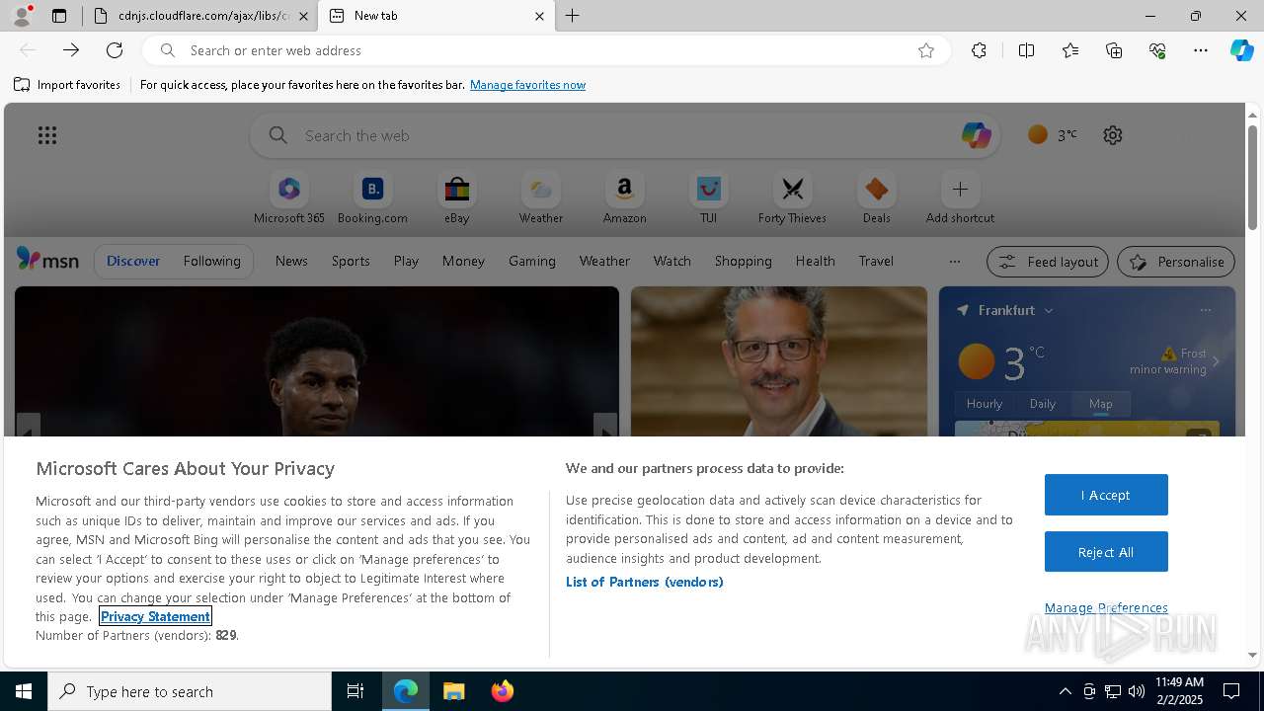This screenshot has width=1264, height=711.
Task: Click Add shortcut plus tile
Action: click(x=960, y=197)
